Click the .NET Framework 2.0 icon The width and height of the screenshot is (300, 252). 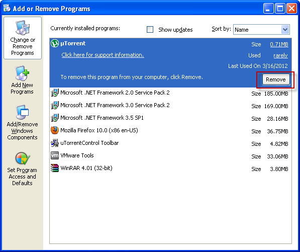click(x=55, y=93)
